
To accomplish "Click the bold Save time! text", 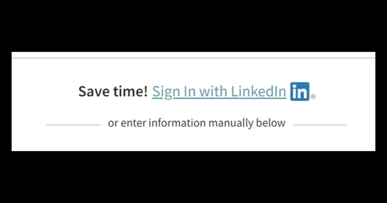I will [x=113, y=91].
